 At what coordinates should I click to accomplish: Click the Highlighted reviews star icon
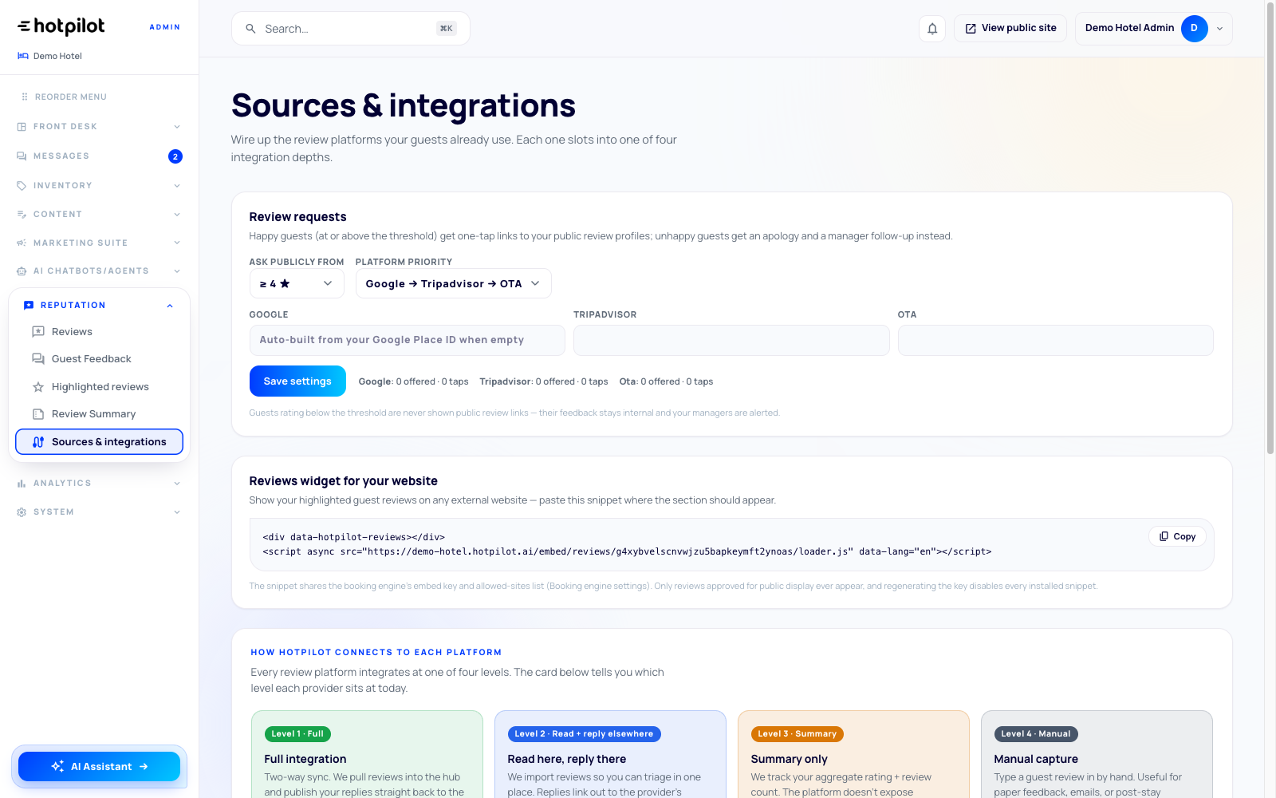click(x=38, y=387)
